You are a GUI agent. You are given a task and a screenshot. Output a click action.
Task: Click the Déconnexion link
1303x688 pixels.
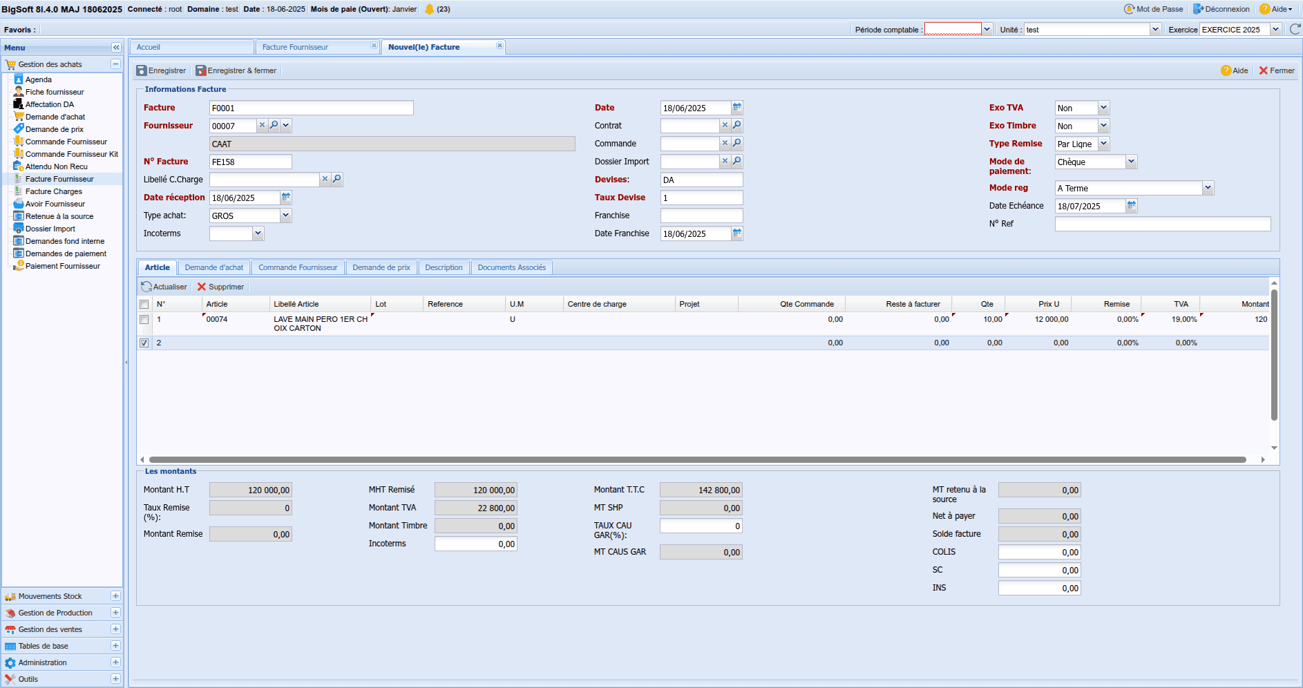click(1221, 9)
